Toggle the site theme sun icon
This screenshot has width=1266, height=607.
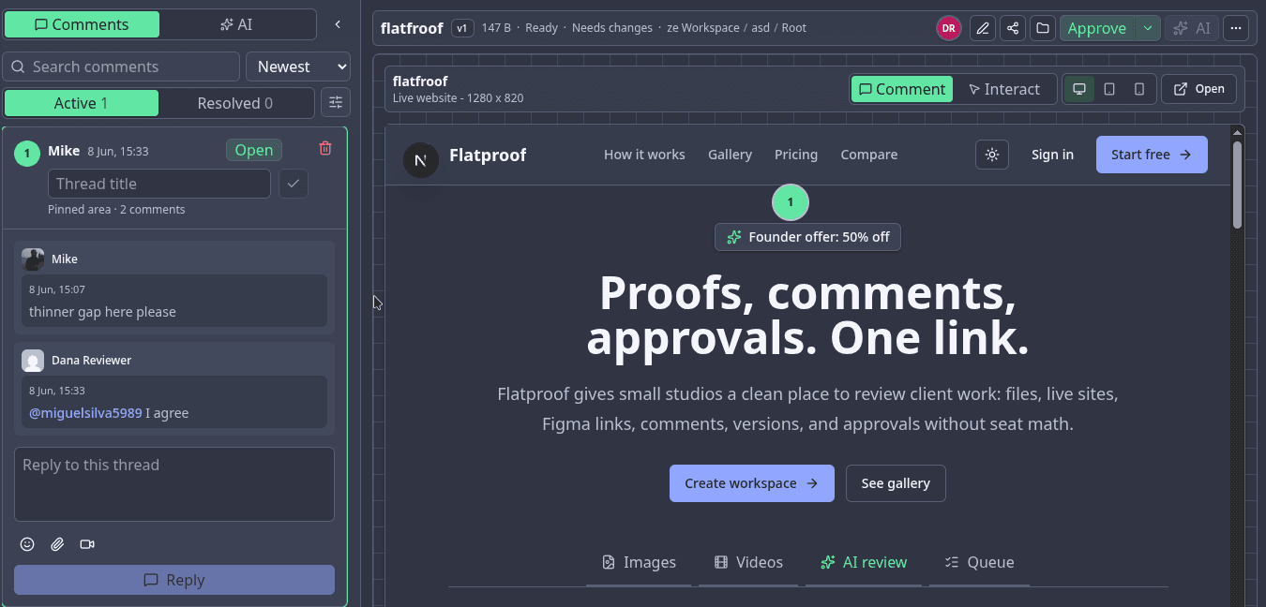(x=992, y=155)
